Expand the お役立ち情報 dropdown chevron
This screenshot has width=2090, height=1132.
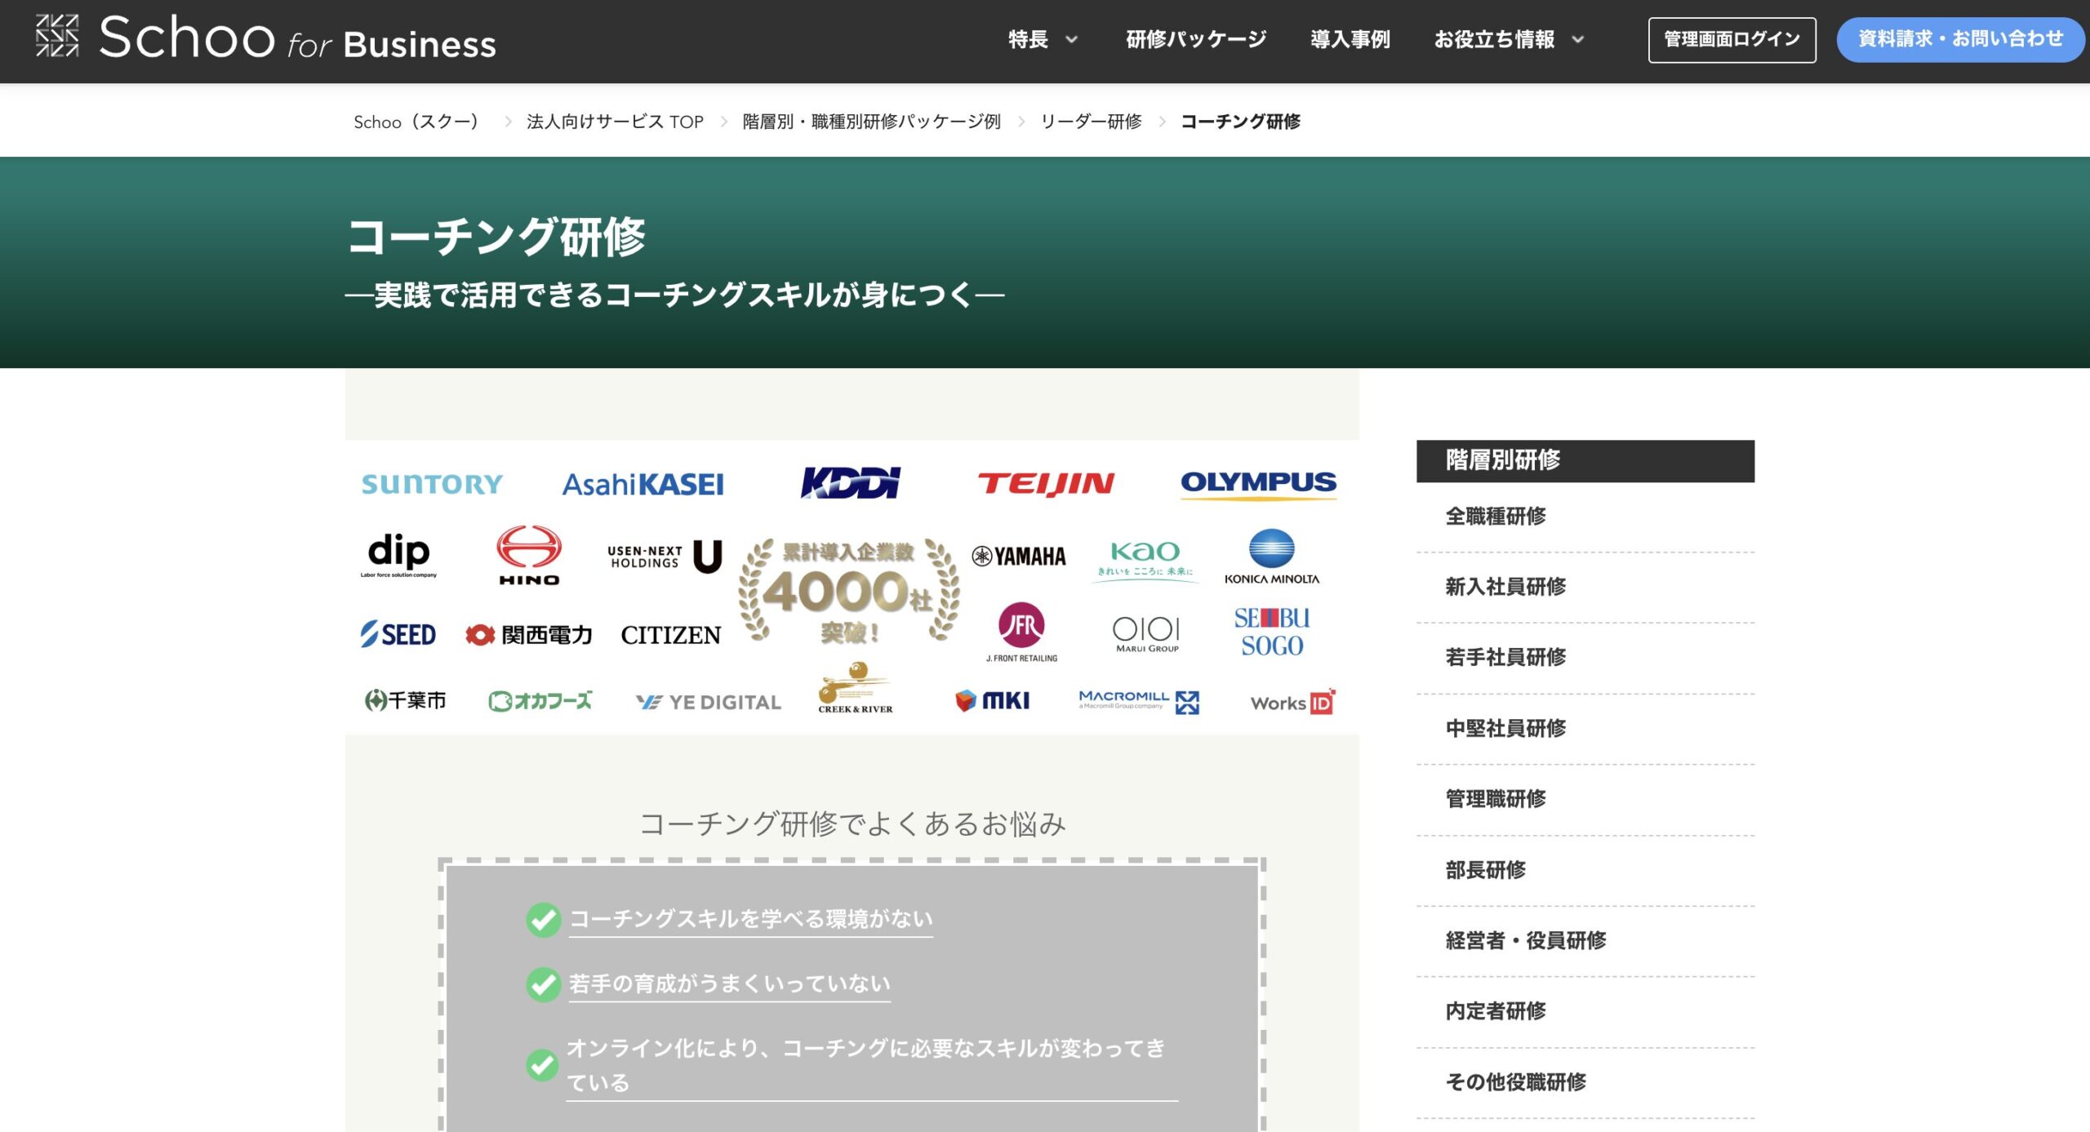(x=1578, y=39)
